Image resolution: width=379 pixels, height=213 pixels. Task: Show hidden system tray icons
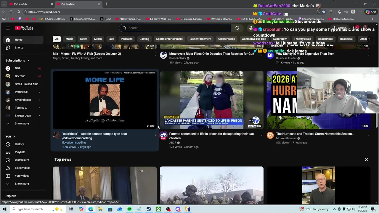click(x=335, y=209)
